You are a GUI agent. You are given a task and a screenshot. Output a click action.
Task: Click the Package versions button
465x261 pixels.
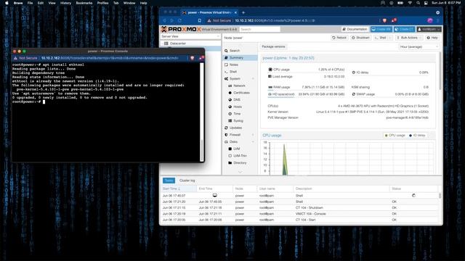273,46
